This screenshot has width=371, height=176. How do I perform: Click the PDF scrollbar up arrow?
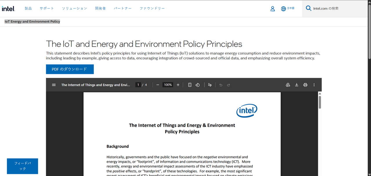(x=320, y=94)
